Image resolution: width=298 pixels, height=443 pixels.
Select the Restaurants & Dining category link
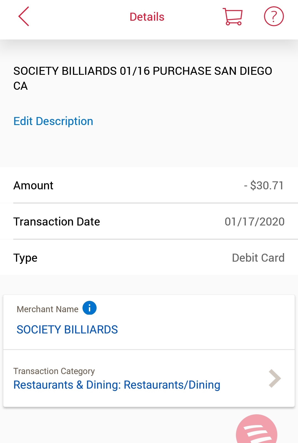(117, 385)
